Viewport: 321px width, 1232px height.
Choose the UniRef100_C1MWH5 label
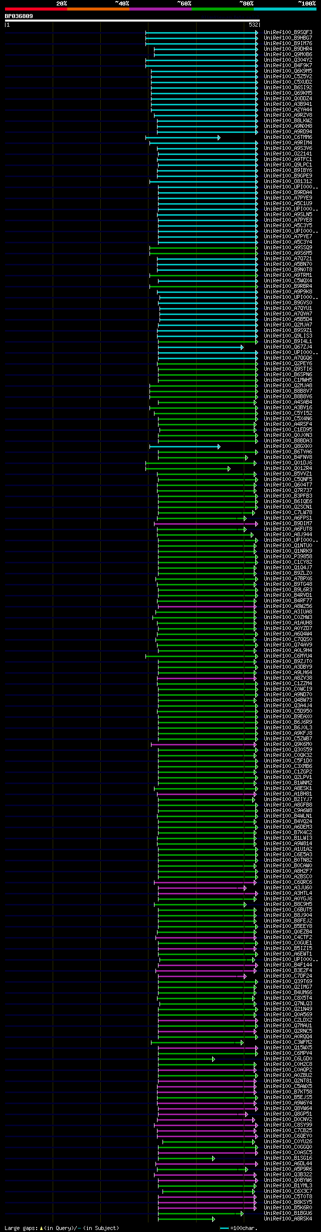288,380
